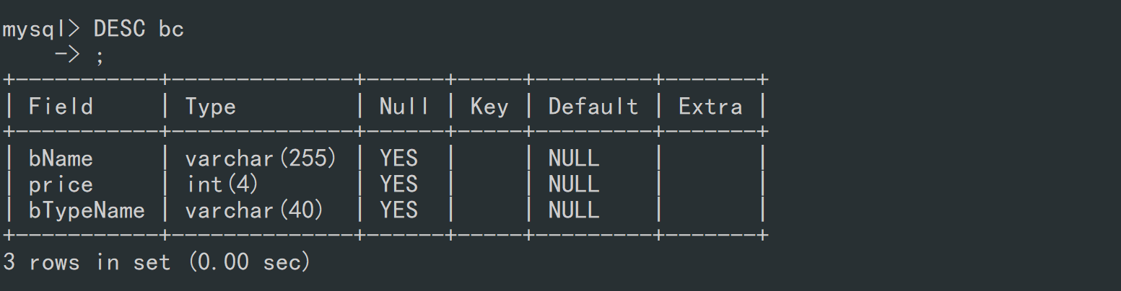Screen dimensions: 1121x291
Task: Click the DESC bc command text
Action: pyautogui.click(x=139, y=29)
